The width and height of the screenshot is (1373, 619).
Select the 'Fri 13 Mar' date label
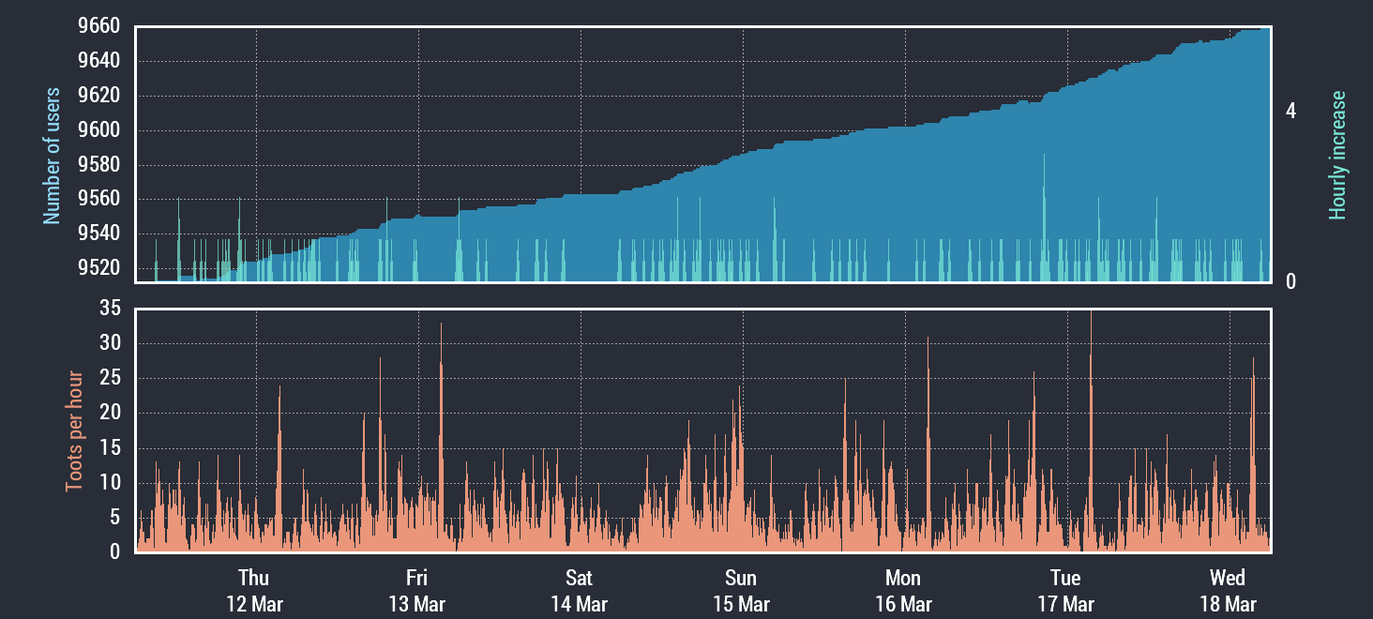[416, 590]
